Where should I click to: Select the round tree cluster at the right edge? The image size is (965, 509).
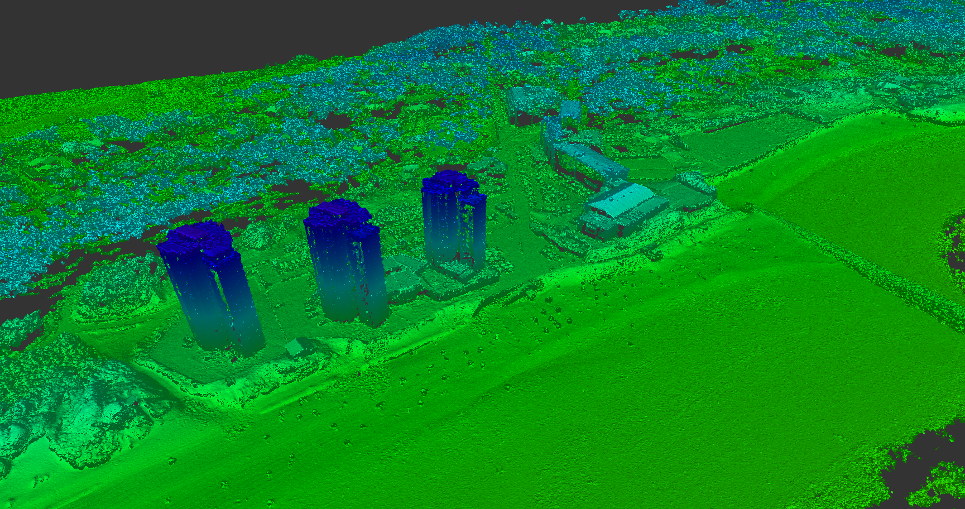(956, 246)
